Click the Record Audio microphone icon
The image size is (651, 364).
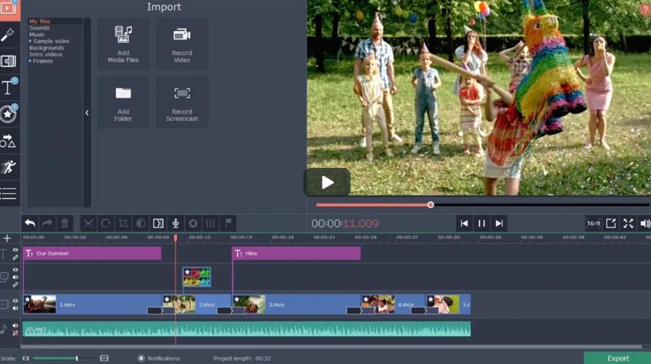click(x=175, y=224)
